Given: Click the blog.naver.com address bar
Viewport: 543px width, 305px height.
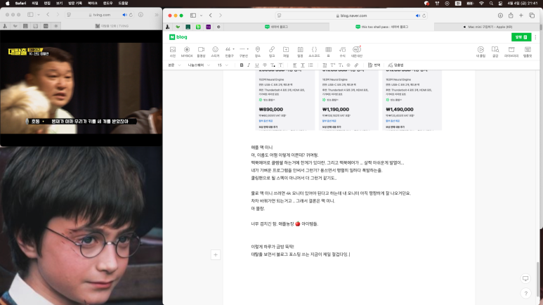Looking at the screenshot, I should (x=351, y=15).
